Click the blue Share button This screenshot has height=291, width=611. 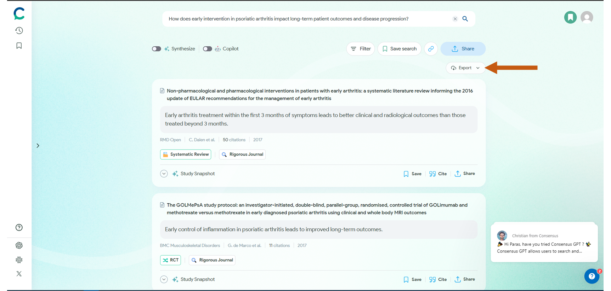point(463,49)
